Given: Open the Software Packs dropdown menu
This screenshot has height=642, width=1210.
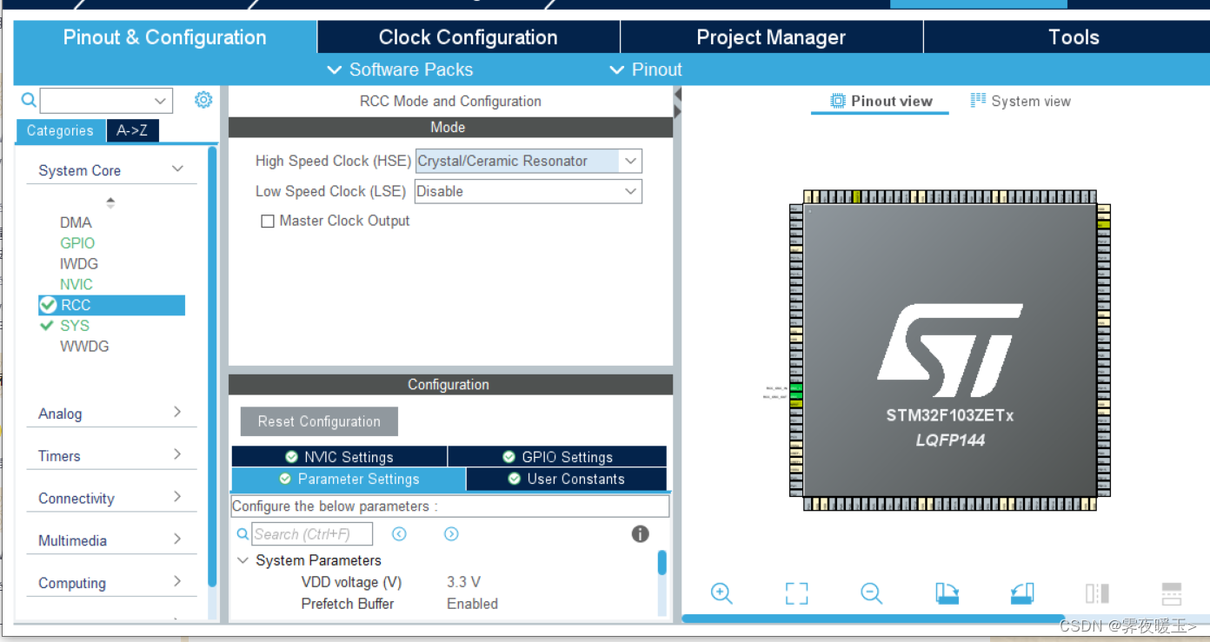Looking at the screenshot, I should 400,69.
